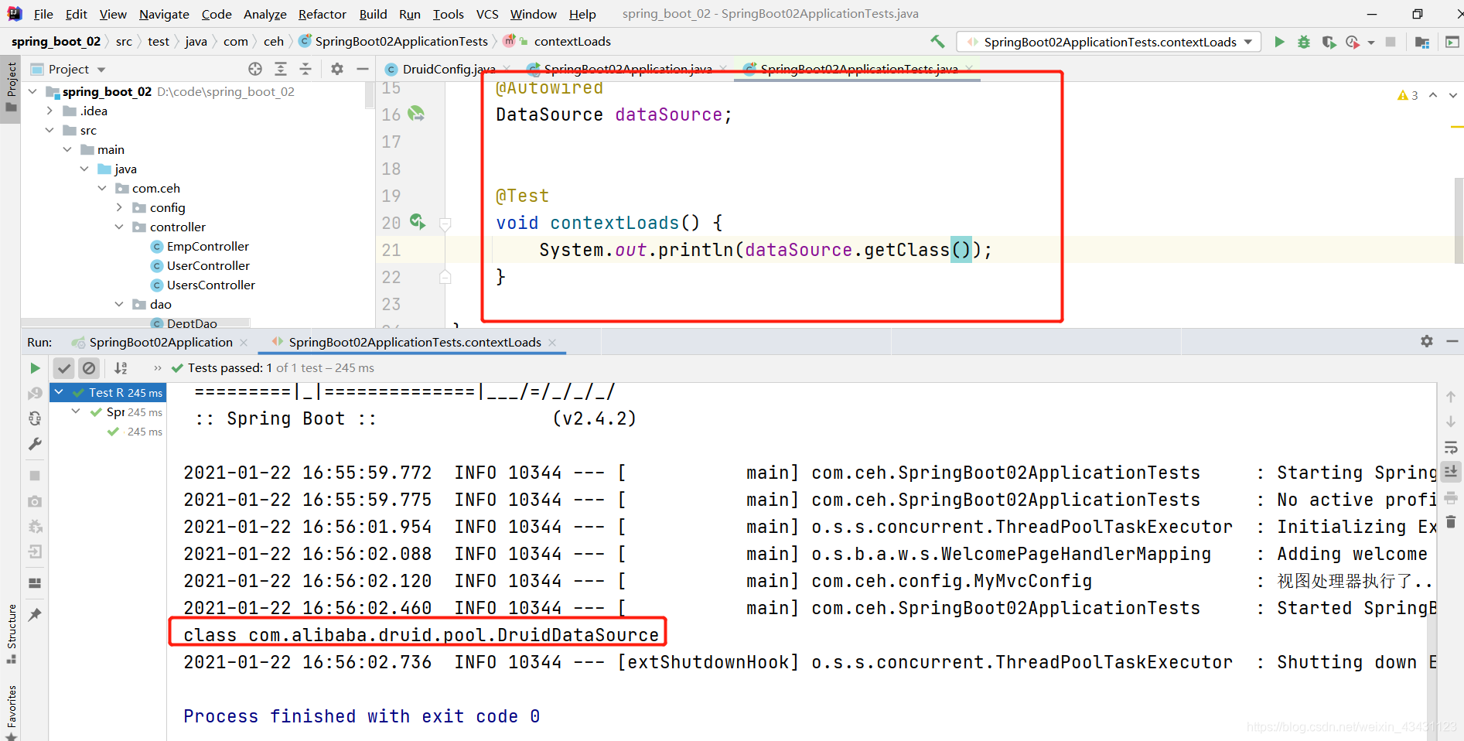The image size is (1464, 741).
Task: Clear console with trash icon
Action: click(1451, 522)
